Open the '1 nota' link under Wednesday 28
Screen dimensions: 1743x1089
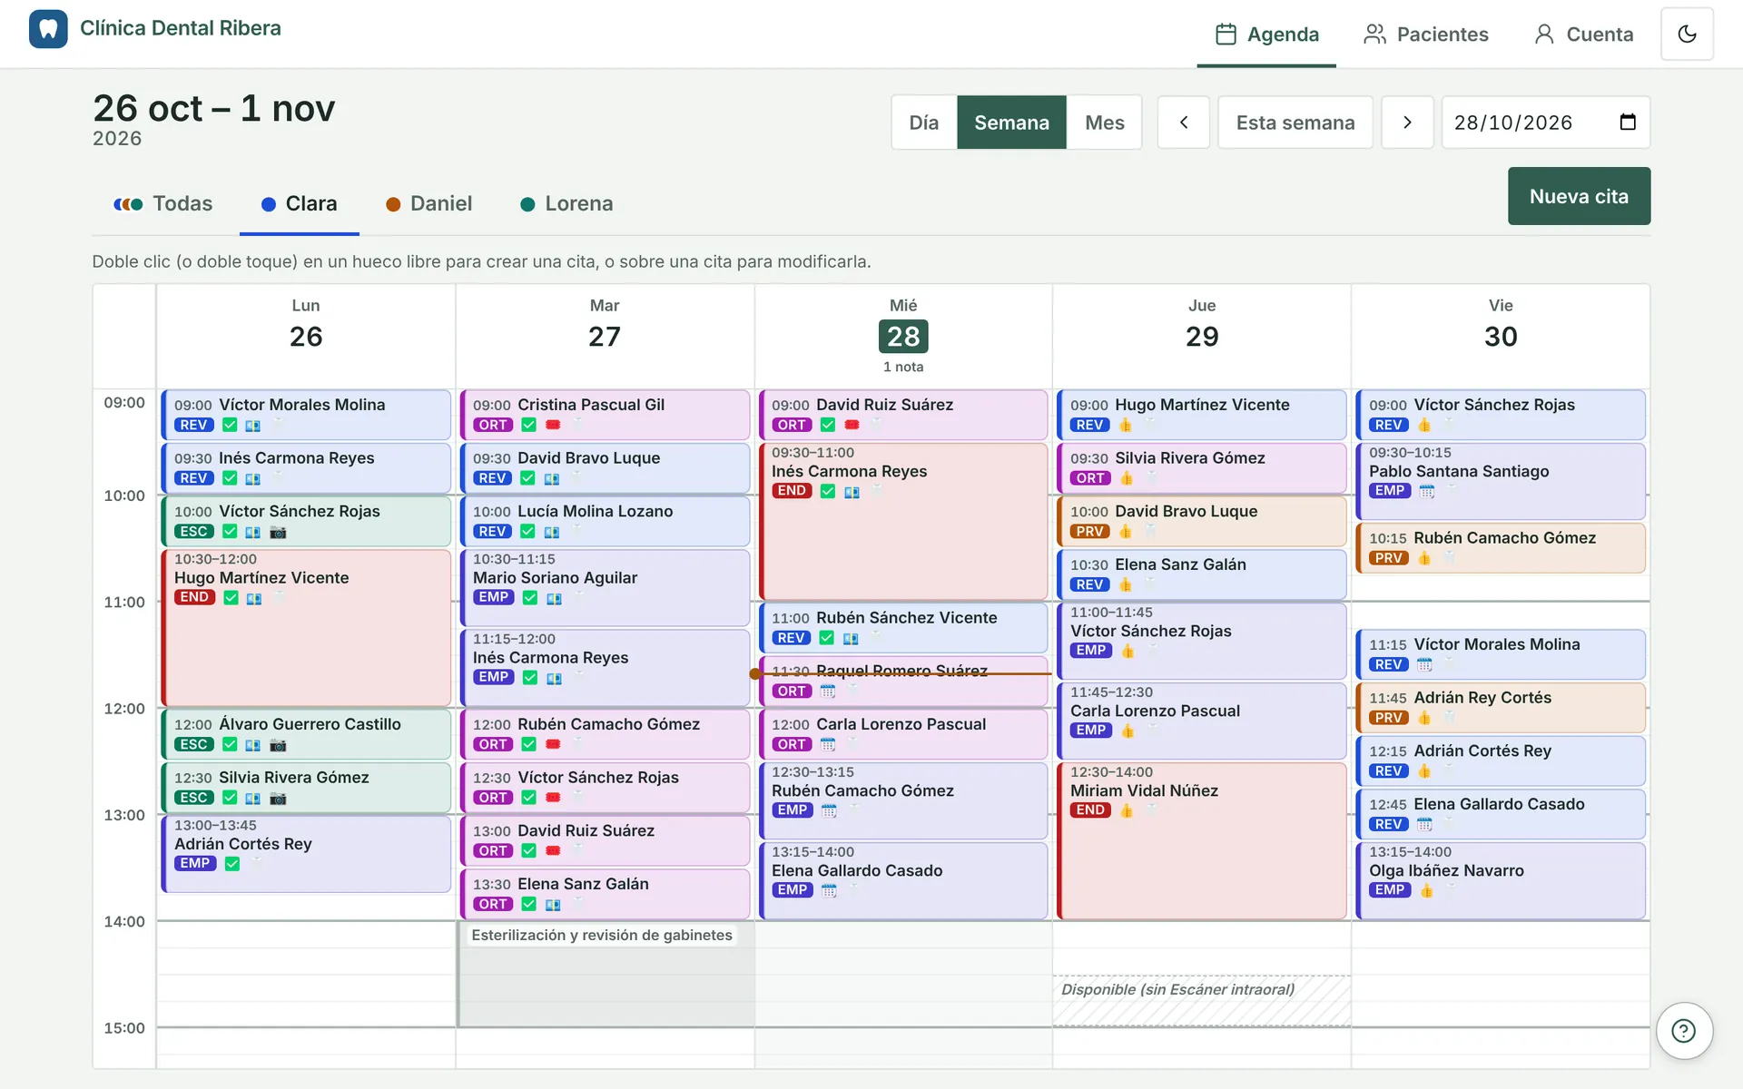coord(902,367)
